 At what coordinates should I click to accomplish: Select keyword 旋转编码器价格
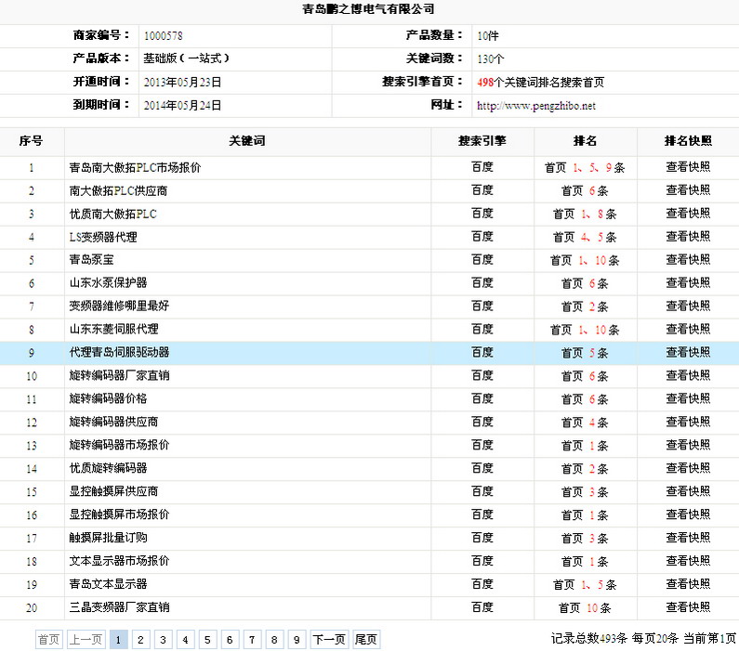tap(109, 398)
